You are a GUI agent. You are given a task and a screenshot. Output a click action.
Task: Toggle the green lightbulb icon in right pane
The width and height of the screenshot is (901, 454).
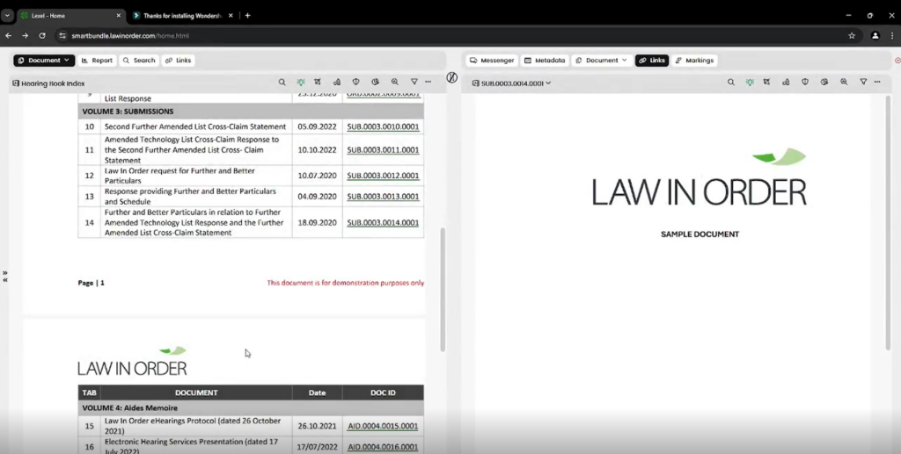750,83
